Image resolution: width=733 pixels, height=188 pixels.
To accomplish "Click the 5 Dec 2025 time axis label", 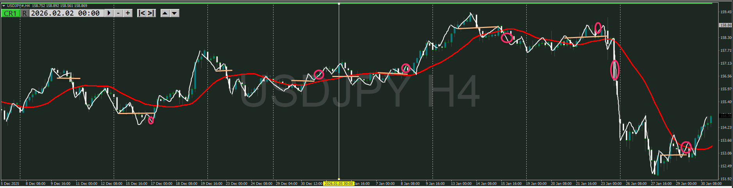I will pos(10,183).
